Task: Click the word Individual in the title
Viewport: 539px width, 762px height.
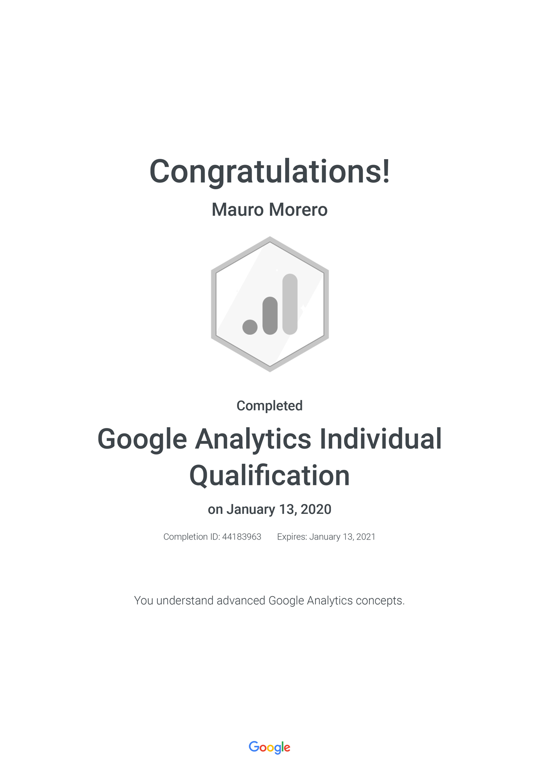Action: pos(380,439)
